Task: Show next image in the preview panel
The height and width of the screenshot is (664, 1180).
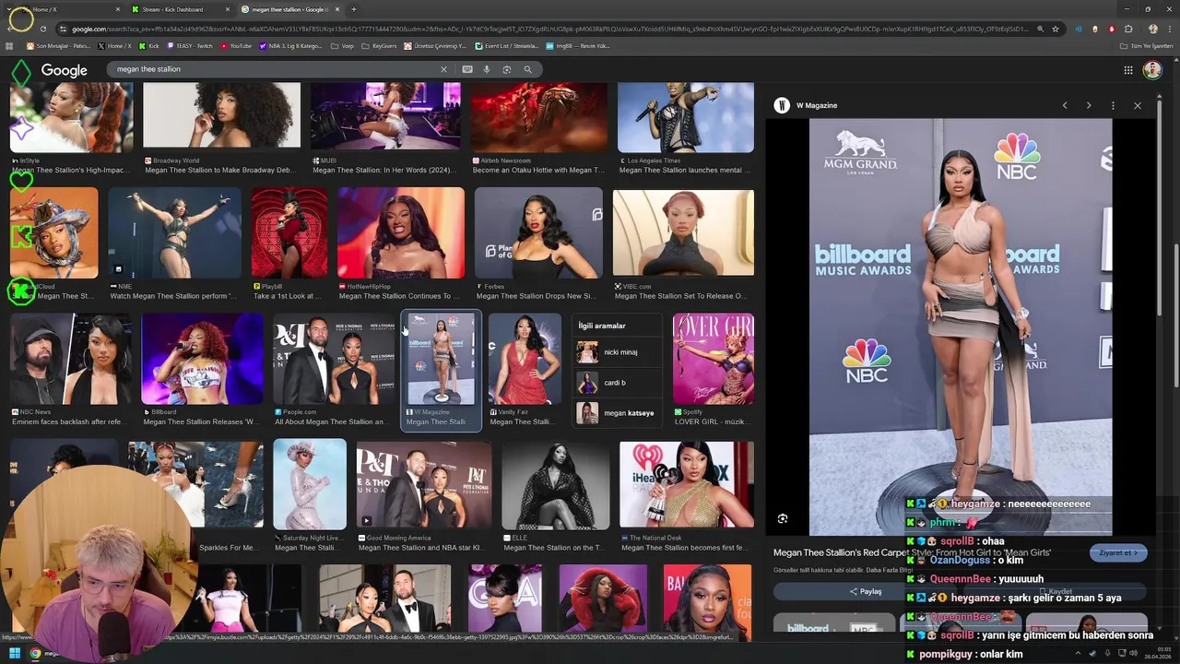Action: tap(1089, 105)
